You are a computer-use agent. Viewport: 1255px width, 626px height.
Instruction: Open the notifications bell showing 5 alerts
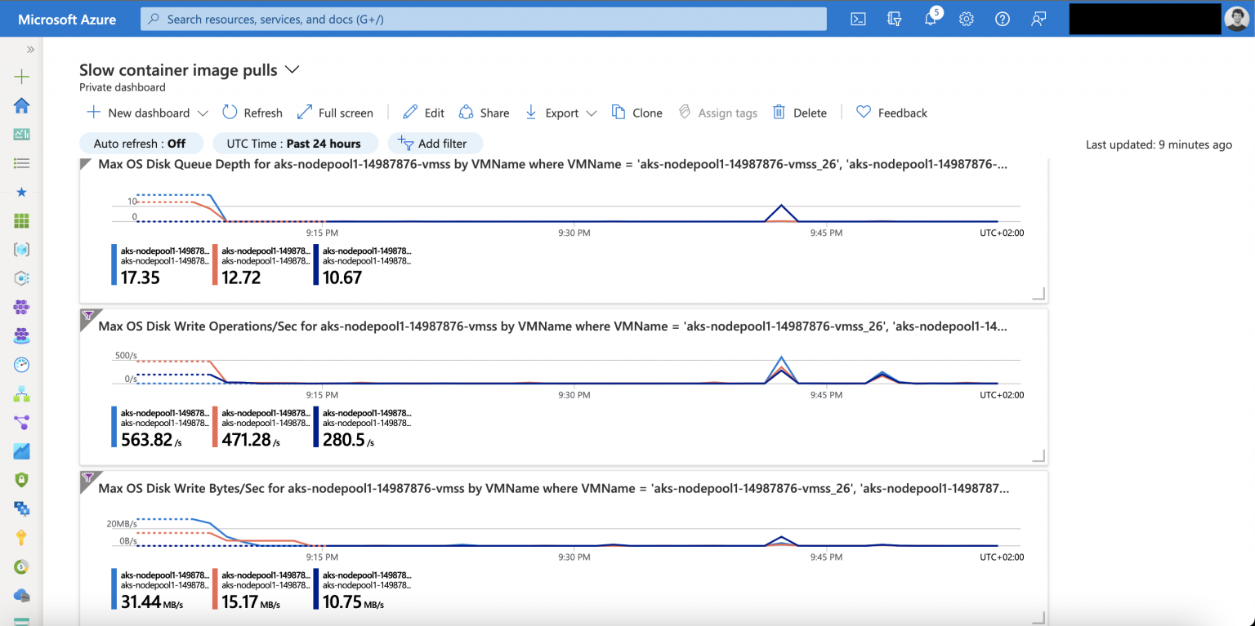(930, 18)
